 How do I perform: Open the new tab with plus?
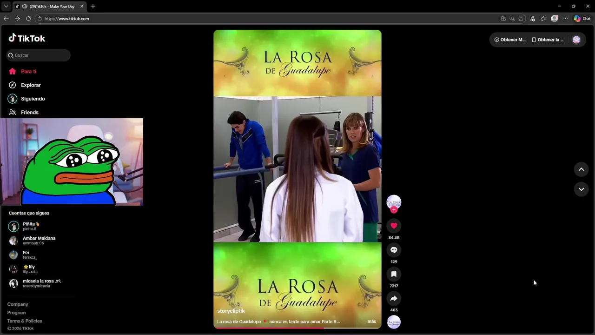click(x=93, y=6)
